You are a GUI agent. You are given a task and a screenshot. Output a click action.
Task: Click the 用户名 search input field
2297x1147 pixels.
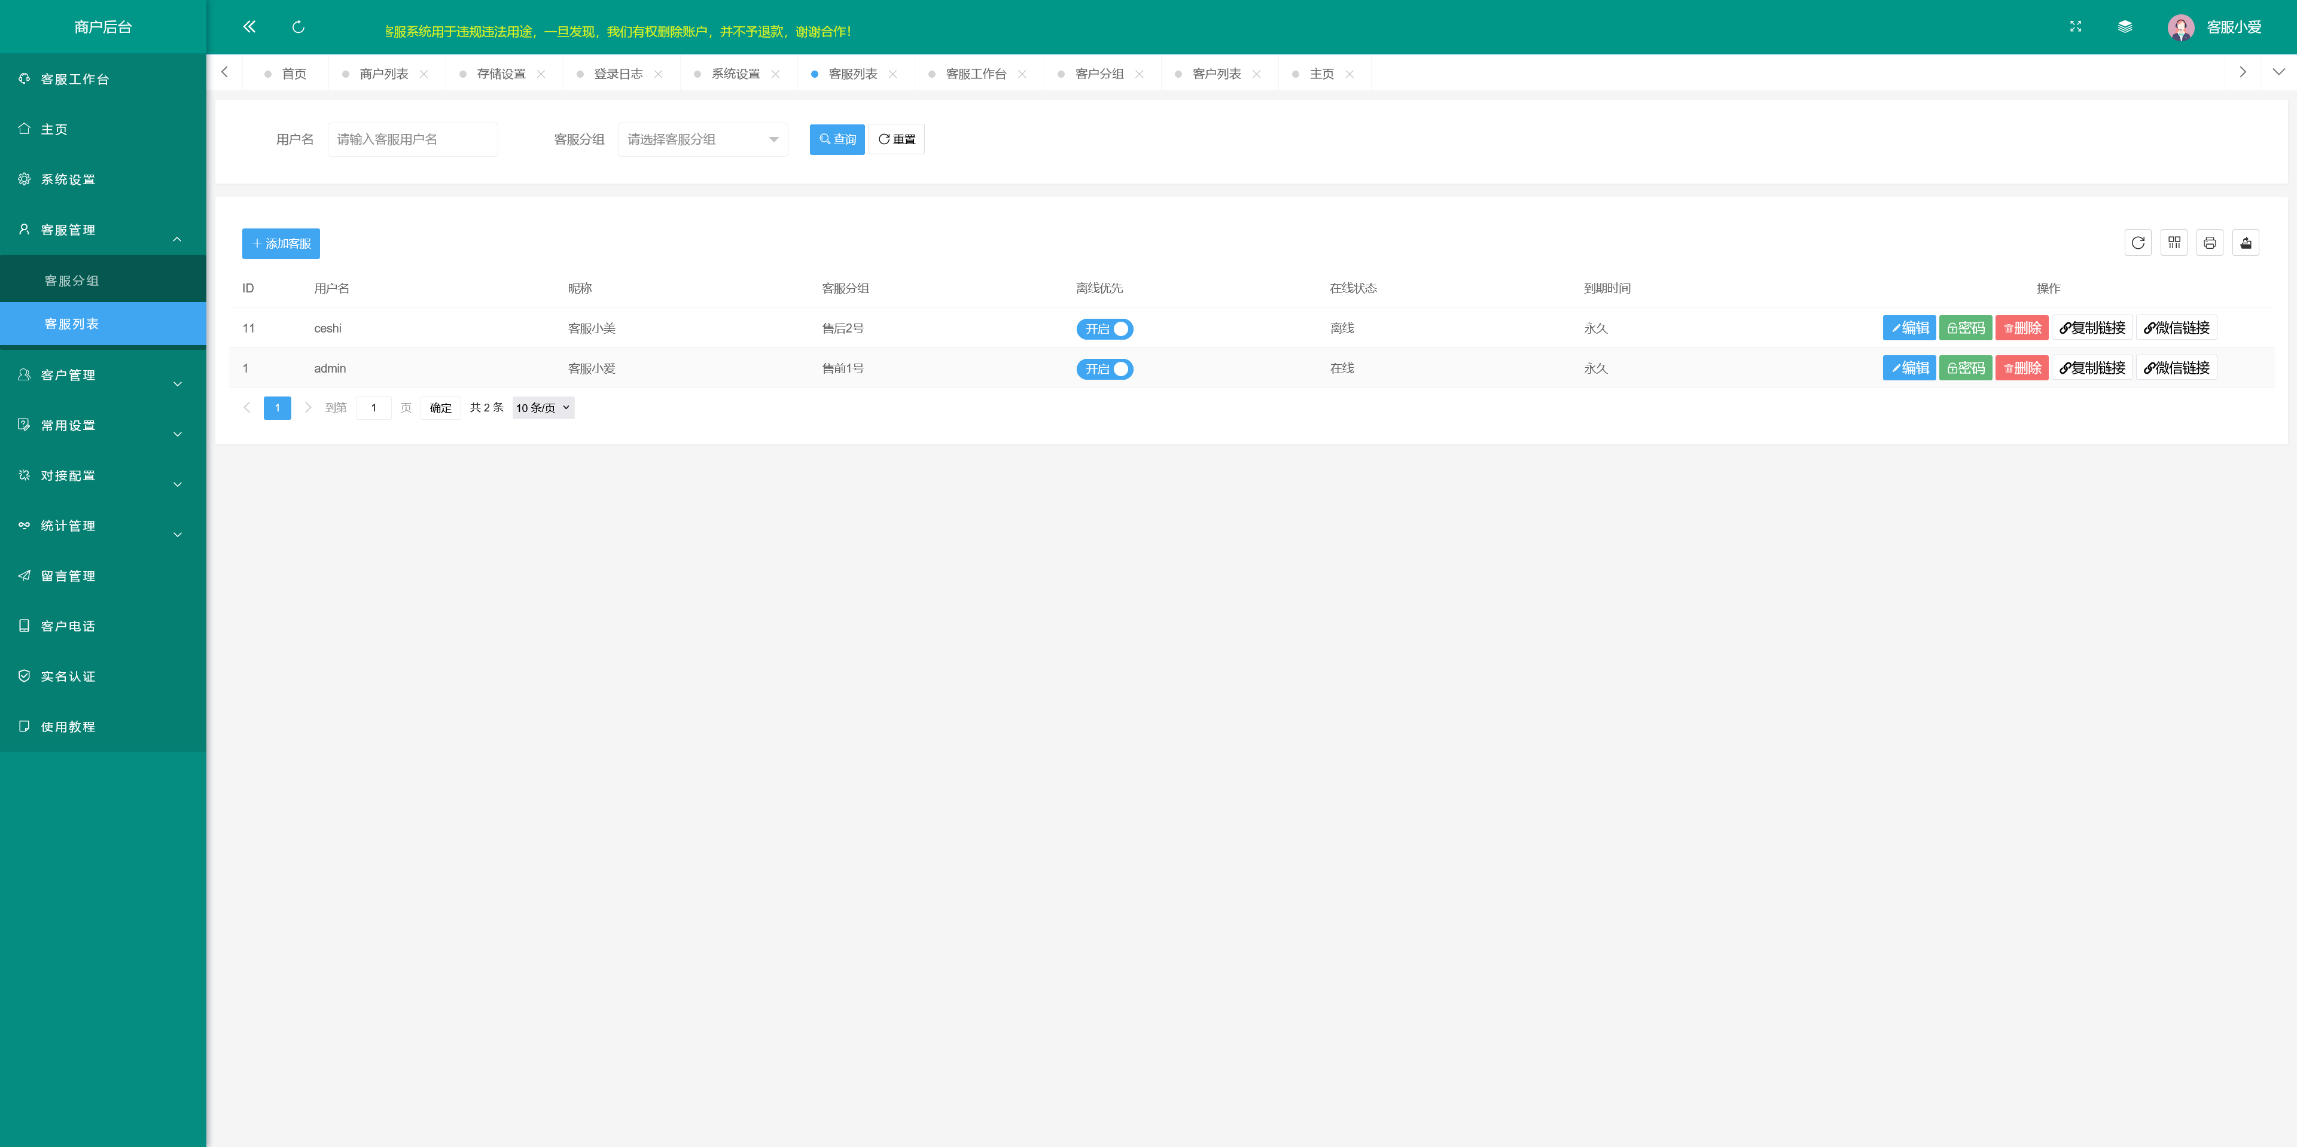point(412,139)
